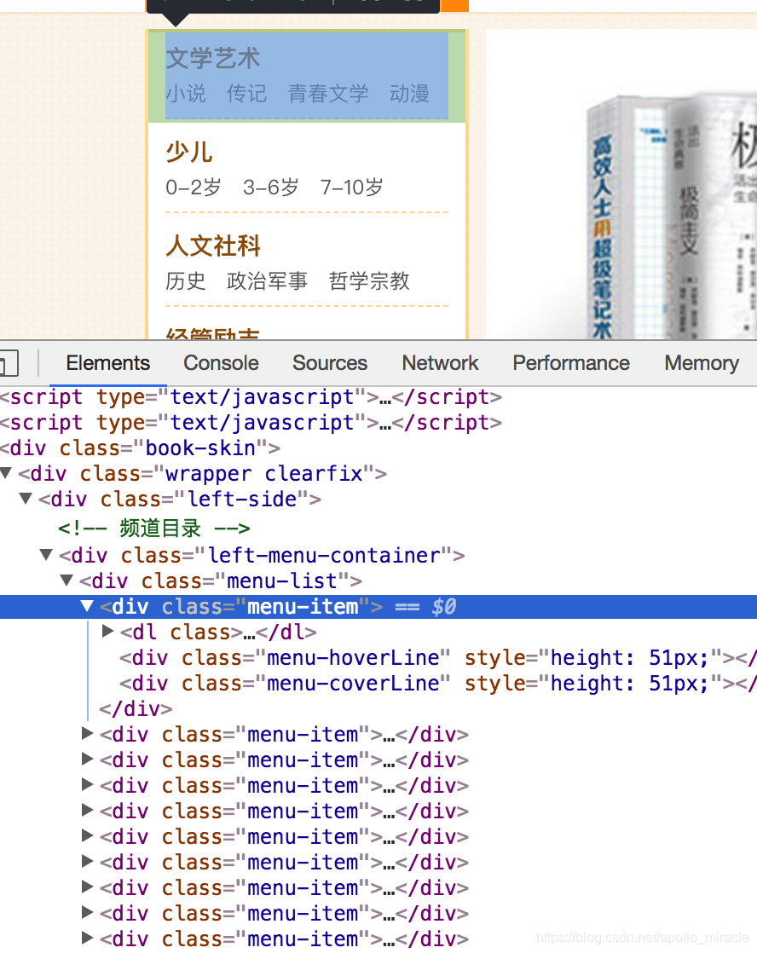The width and height of the screenshot is (757, 953).
Task: Expand the dl class node
Action: pos(107,631)
